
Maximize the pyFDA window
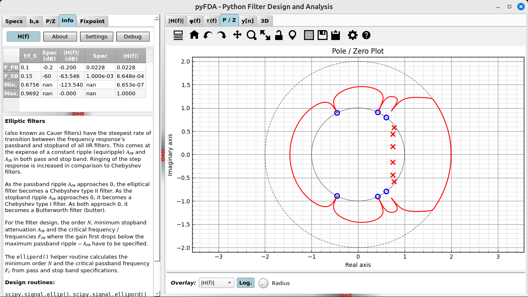tap(509, 7)
